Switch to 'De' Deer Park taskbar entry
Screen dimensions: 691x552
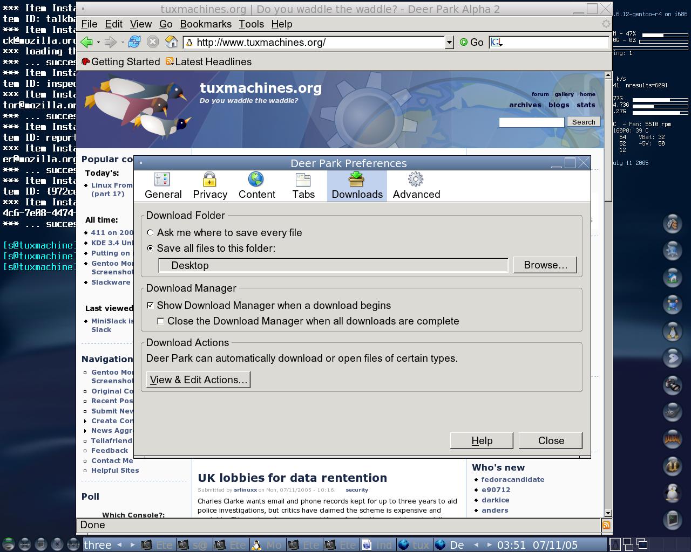[x=451, y=544]
